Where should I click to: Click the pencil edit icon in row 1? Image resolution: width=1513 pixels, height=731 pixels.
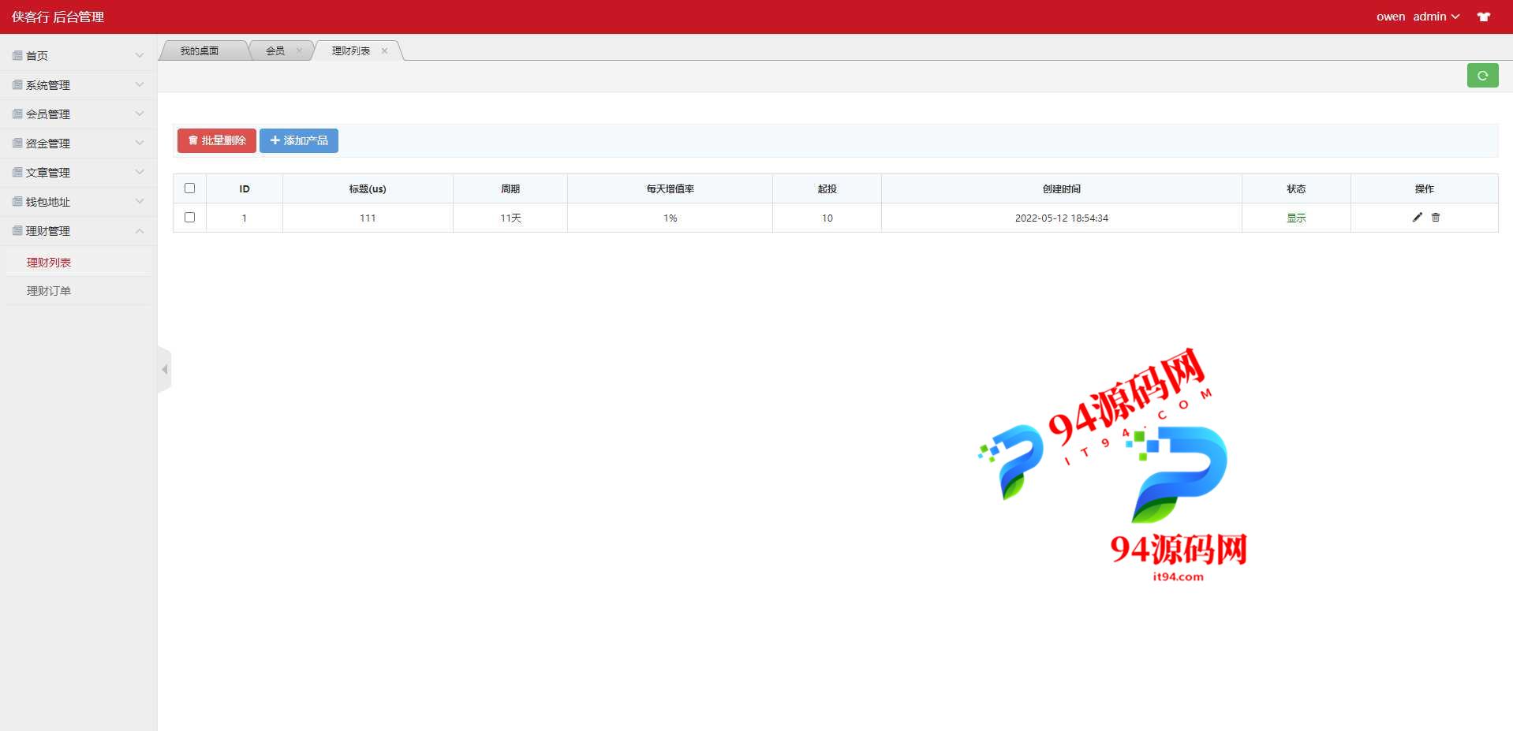(x=1417, y=218)
